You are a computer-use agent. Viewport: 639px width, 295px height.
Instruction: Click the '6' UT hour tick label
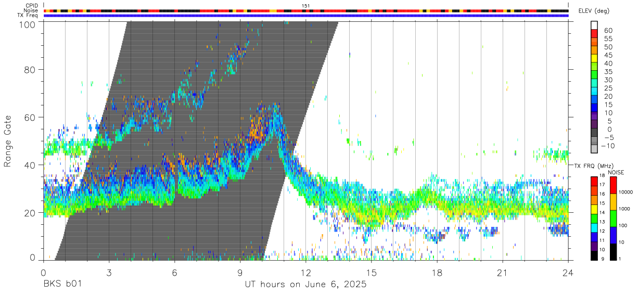pyautogui.click(x=174, y=272)
